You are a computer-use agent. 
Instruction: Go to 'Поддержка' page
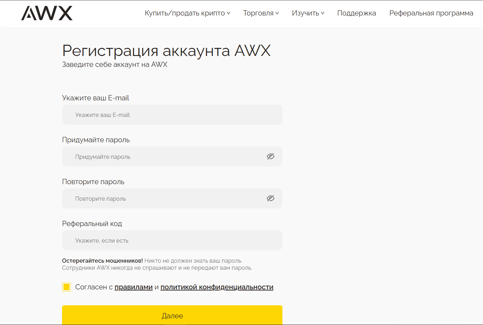[356, 13]
